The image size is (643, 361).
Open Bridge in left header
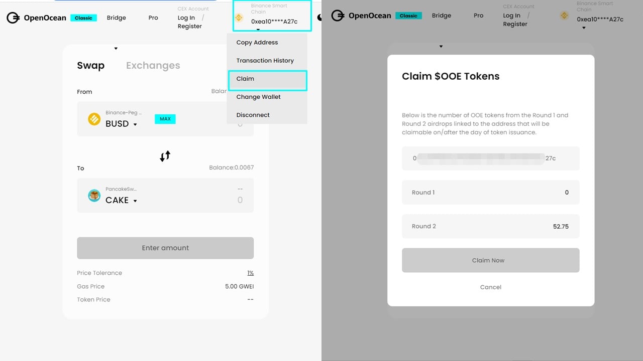117,18
